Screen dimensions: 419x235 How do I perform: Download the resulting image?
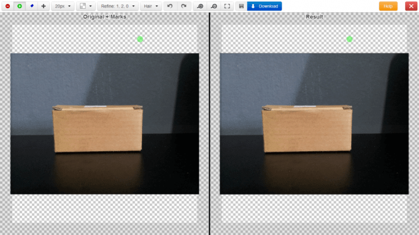click(x=264, y=6)
